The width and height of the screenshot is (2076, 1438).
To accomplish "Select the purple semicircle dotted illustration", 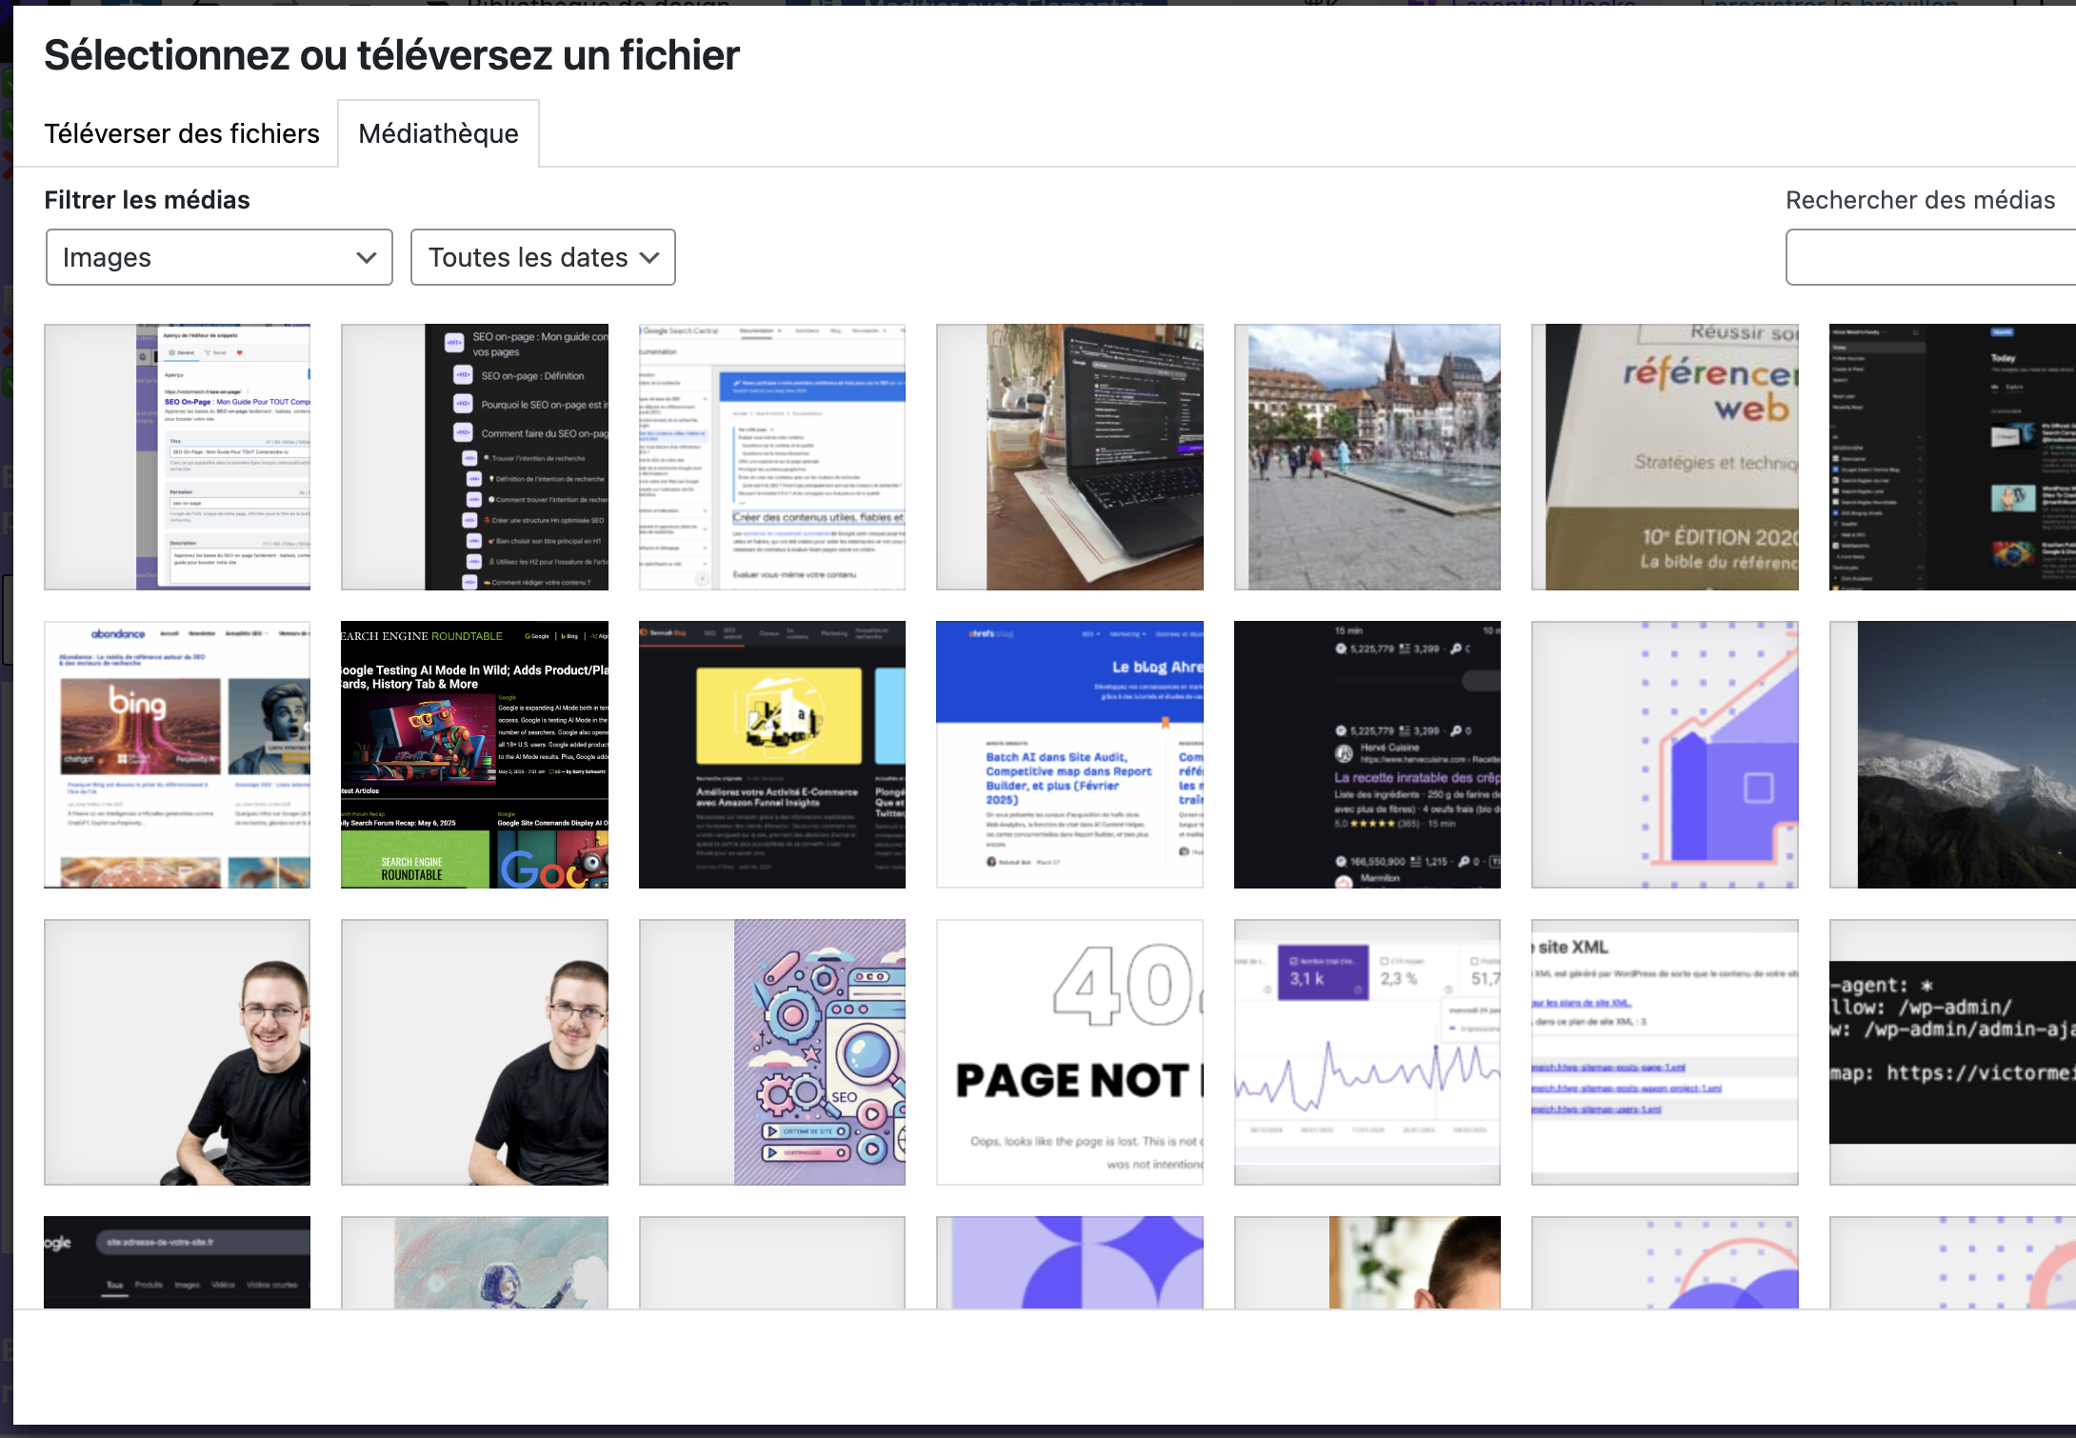I will pos(1665,1262).
